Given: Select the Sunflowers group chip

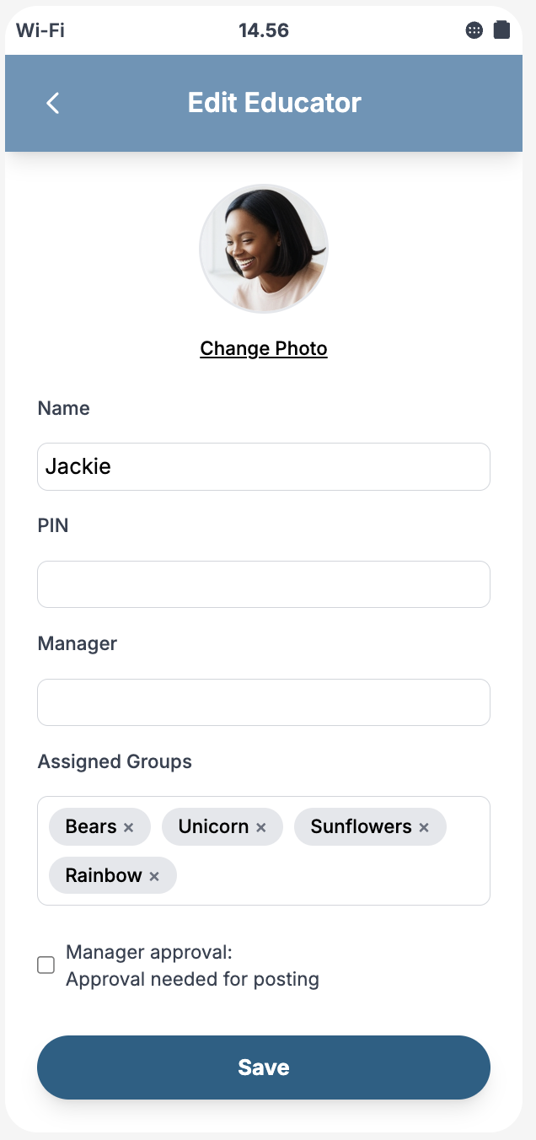Looking at the screenshot, I should (x=361, y=827).
